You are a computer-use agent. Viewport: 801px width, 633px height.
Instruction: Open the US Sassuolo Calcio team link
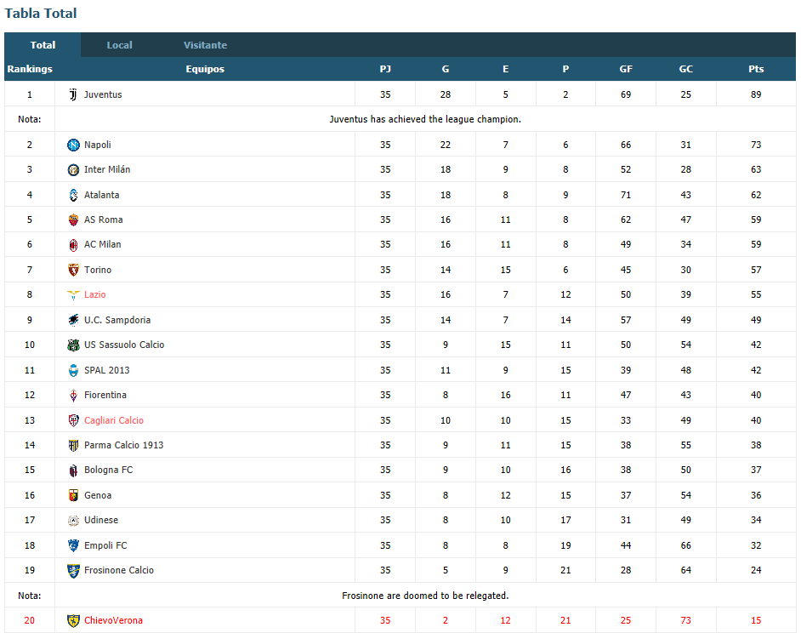123,345
